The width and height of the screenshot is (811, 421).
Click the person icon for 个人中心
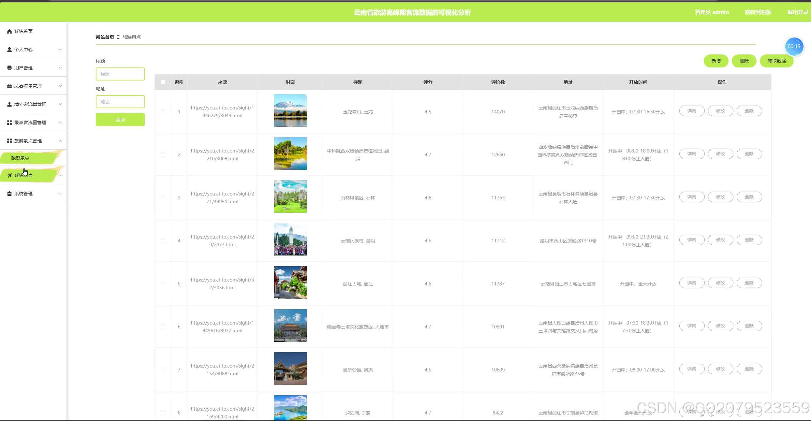click(x=9, y=50)
